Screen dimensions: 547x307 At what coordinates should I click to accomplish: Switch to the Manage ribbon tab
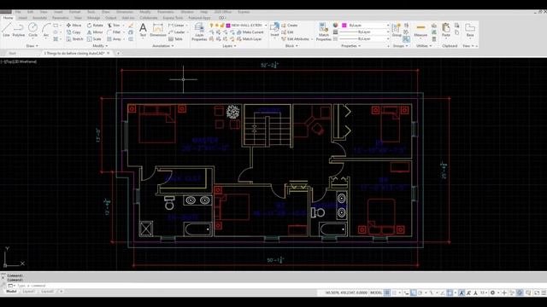(x=93, y=18)
